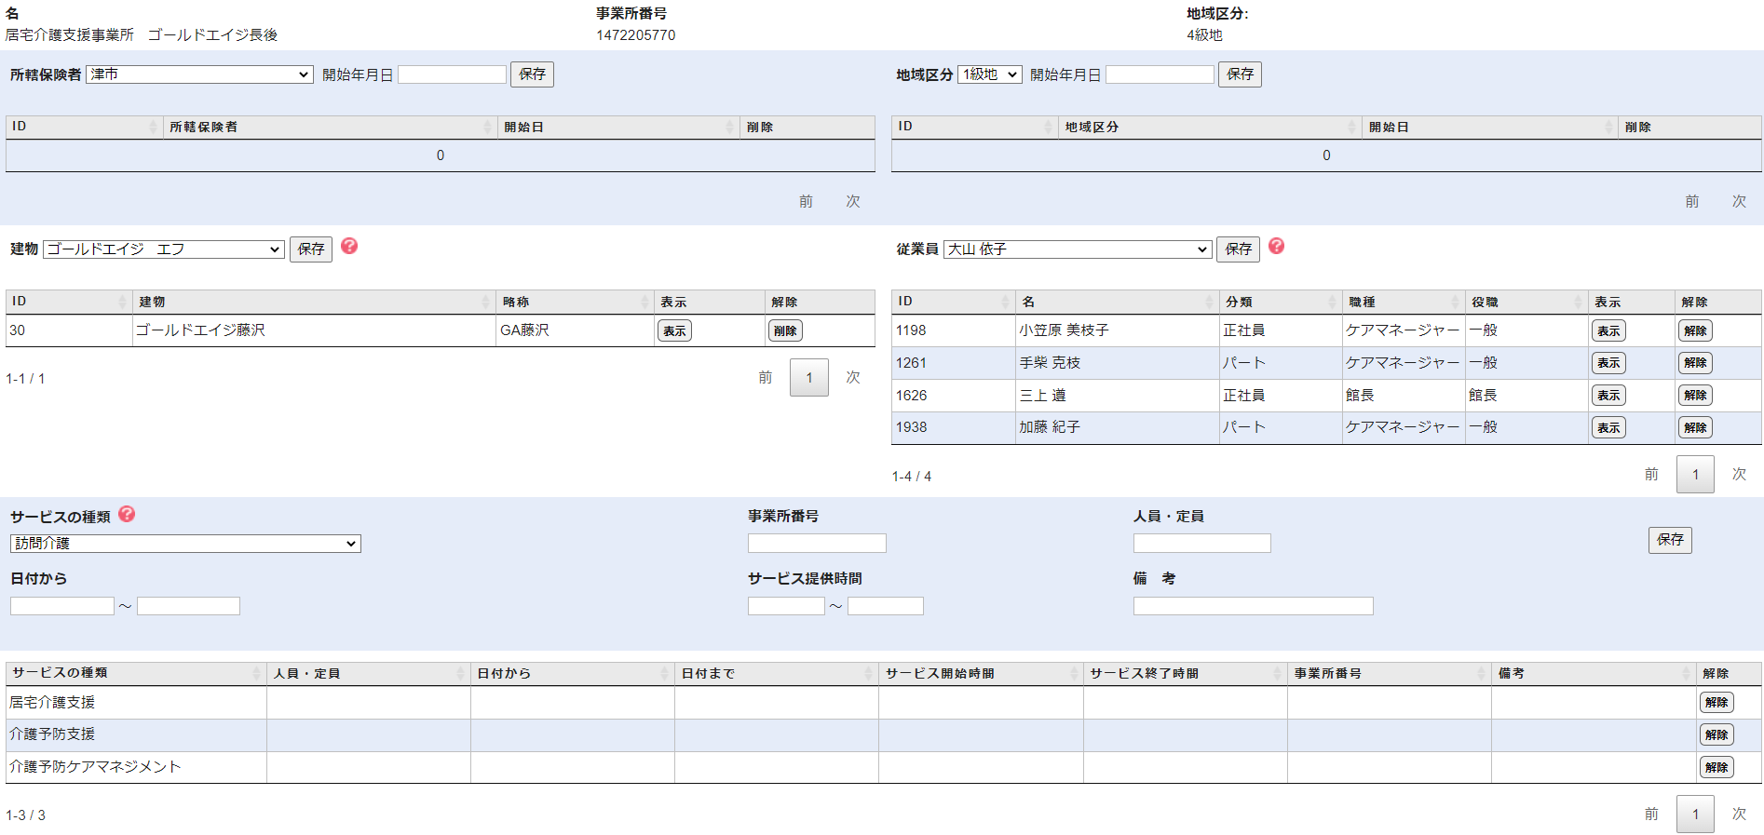1764x835 pixels.
Task: Expand サービスの種類 dropdown showing 訪問介護
Action: pos(185,544)
